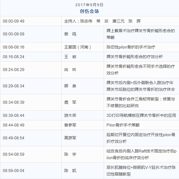Open the 3D打印导航模板 talk title
This screenshot has height=179, width=179.
tap(141, 115)
